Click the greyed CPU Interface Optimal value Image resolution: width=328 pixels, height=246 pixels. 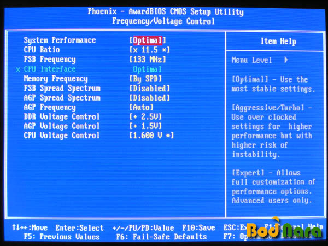(147, 69)
